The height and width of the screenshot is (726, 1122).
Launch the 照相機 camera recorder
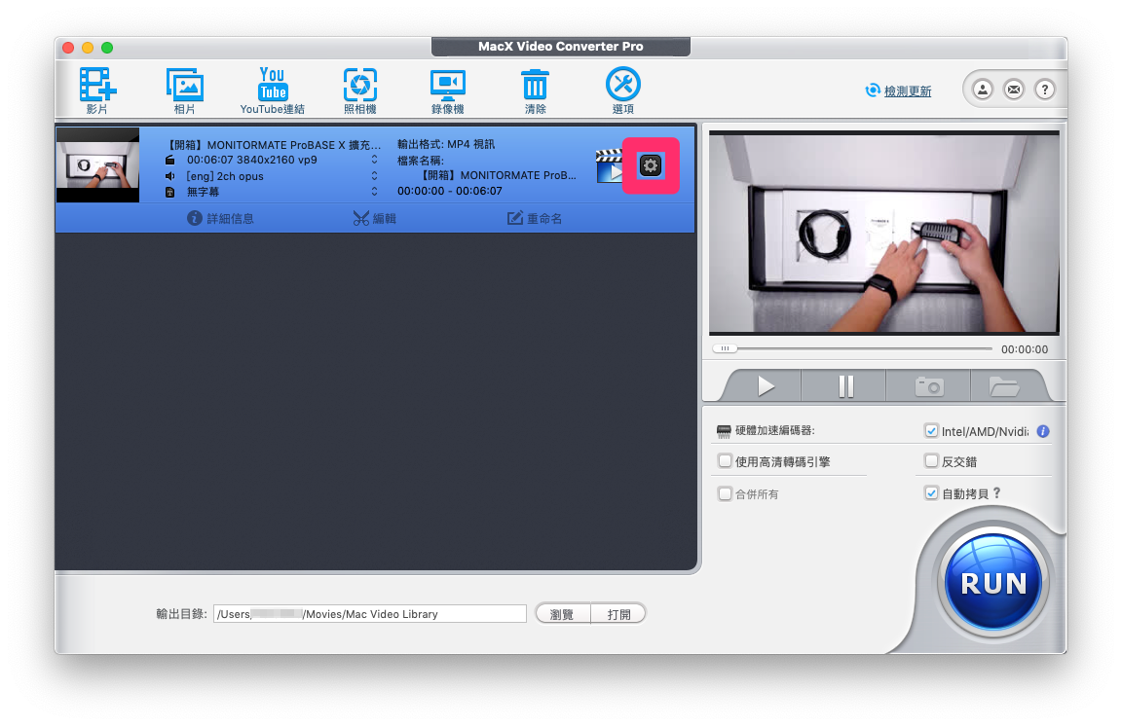360,85
